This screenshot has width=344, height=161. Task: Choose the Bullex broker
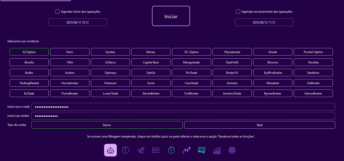(x=29, y=73)
